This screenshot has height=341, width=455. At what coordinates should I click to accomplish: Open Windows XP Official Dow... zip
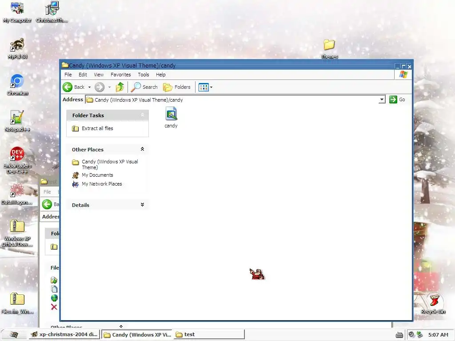[17, 234]
